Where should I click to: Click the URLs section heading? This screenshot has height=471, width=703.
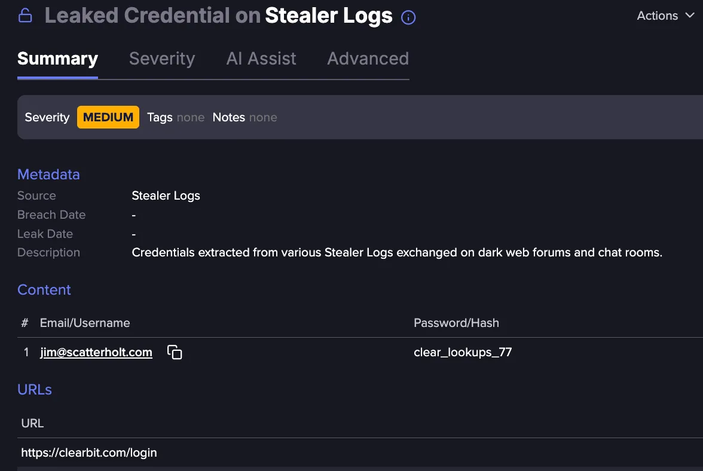35,390
